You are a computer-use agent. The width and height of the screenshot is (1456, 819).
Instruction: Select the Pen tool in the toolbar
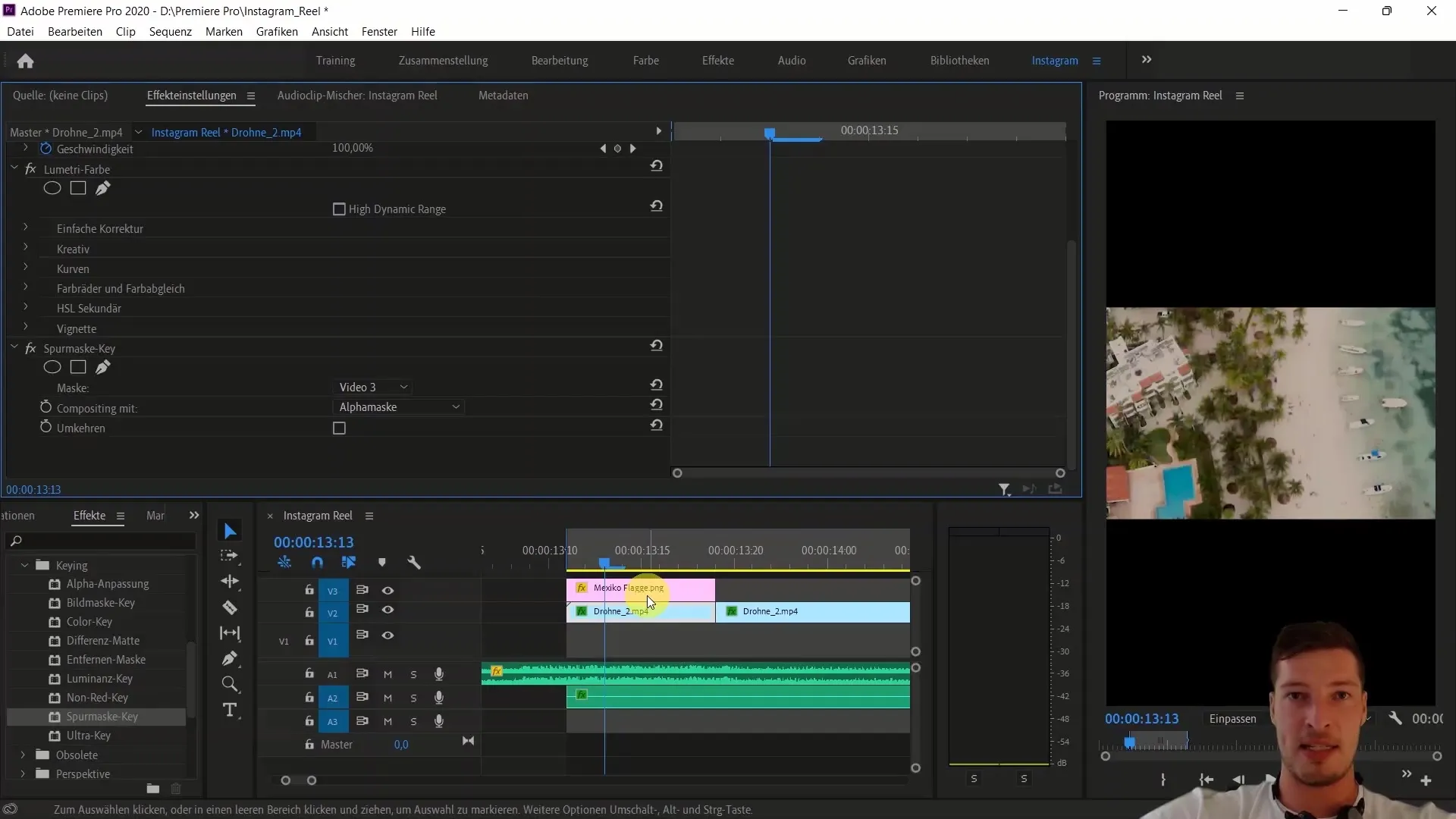coord(230,658)
